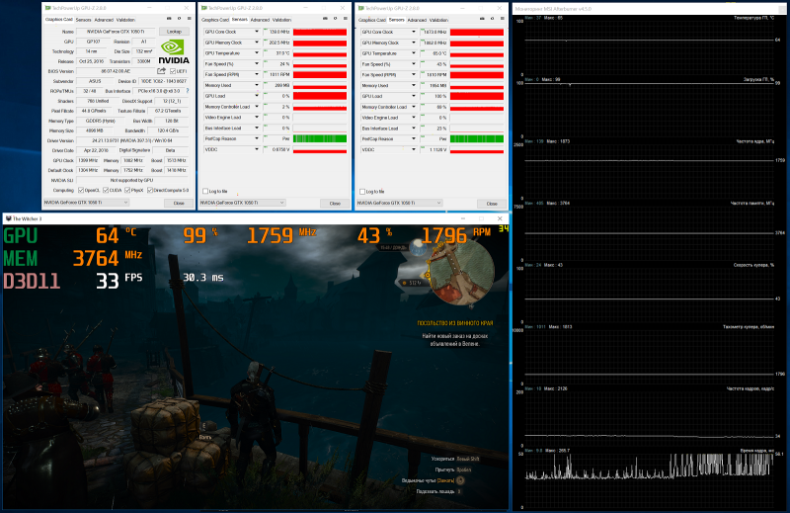This screenshot has height=513, width=790.
Task: Open GPU selector combo in Graphics Card GPU-Z window
Action: pyautogui.click(x=86, y=203)
